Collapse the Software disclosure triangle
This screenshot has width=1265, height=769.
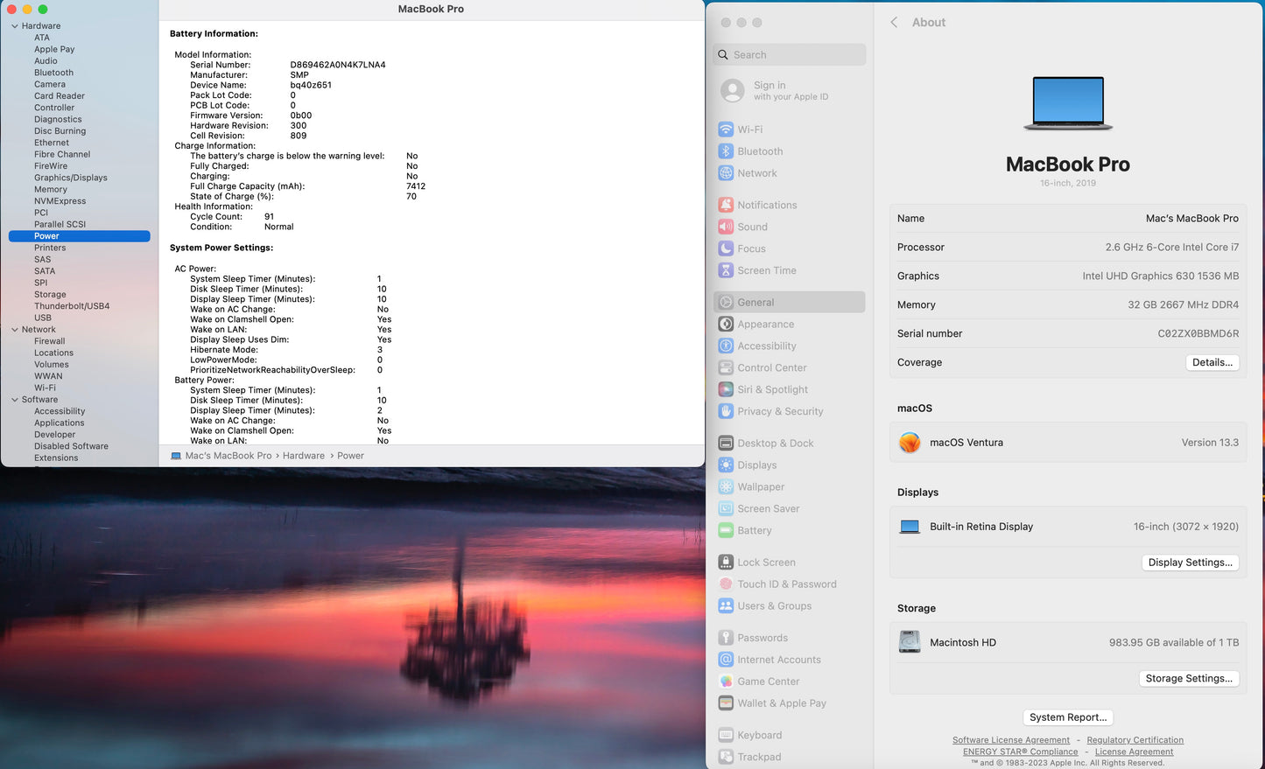15,400
